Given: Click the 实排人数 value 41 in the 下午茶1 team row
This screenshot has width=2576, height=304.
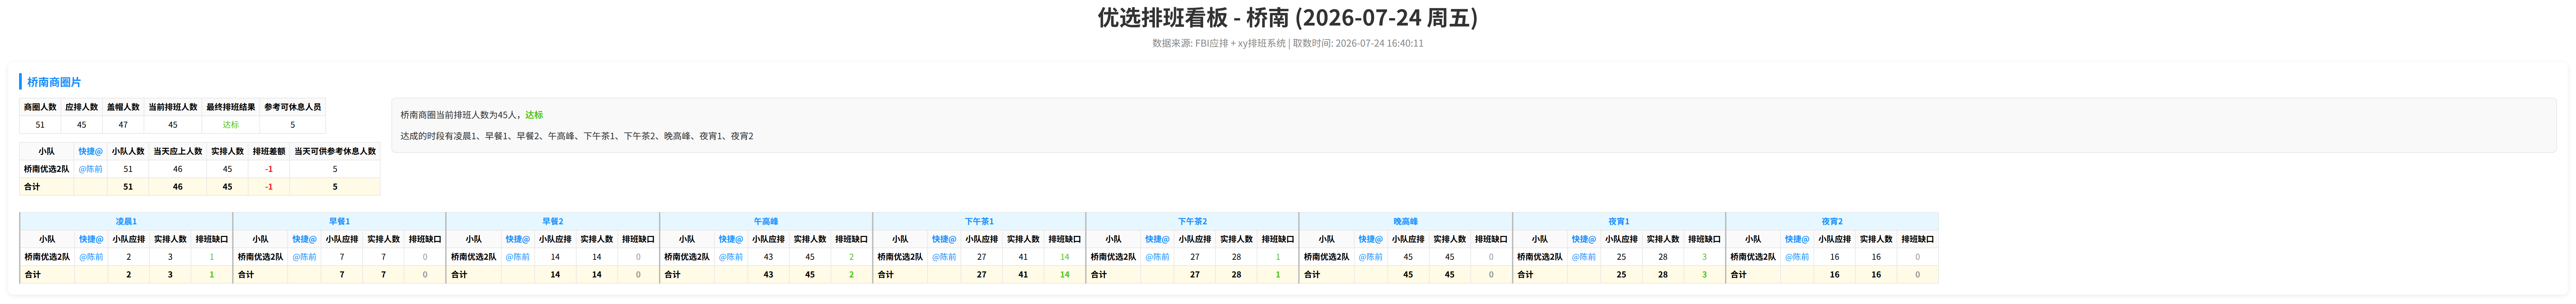Looking at the screenshot, I should (1023, 257).
